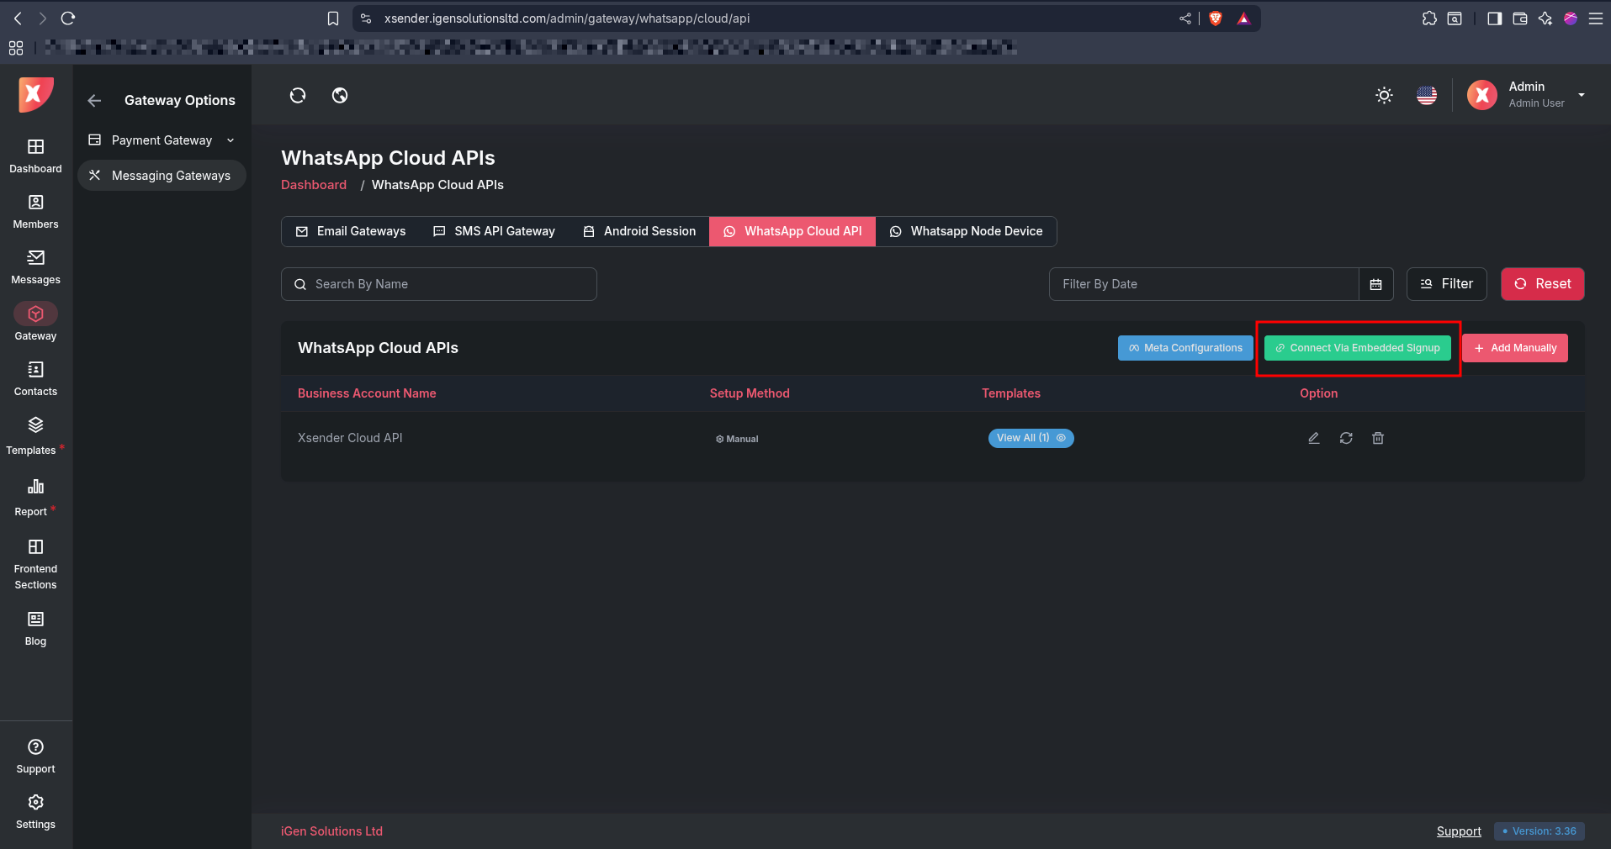1611x849 pixels.
Task: Delete Xsender Cloud API with the trash icon
Action: pyautogui.click(x=1378, y=438)
